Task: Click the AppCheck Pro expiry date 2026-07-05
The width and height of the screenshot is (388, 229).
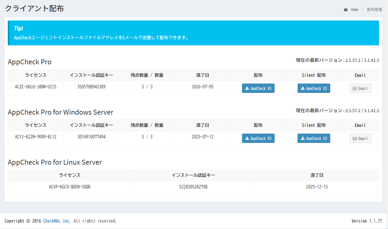Action: coord(203,87)
